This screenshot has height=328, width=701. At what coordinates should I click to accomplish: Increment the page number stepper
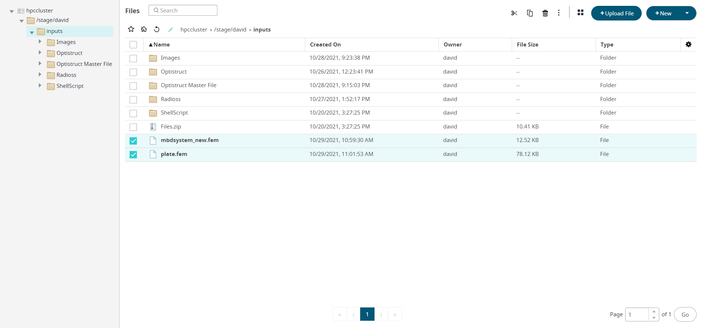point(654,312)
